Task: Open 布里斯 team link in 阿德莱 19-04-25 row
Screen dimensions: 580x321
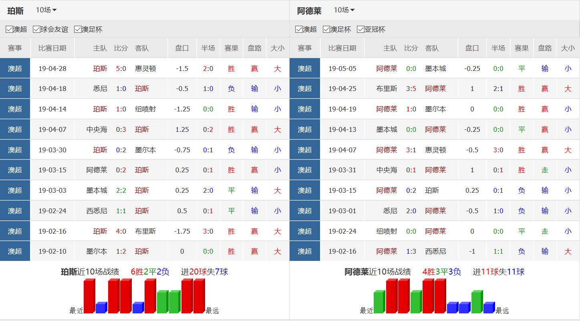Action: point(387,89)
